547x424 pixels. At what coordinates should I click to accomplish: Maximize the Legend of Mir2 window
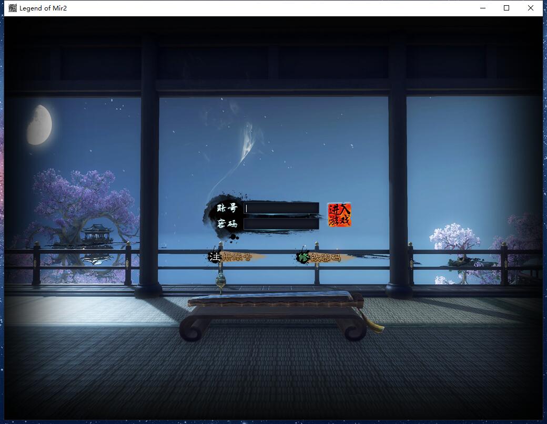[x=507, y=8]
